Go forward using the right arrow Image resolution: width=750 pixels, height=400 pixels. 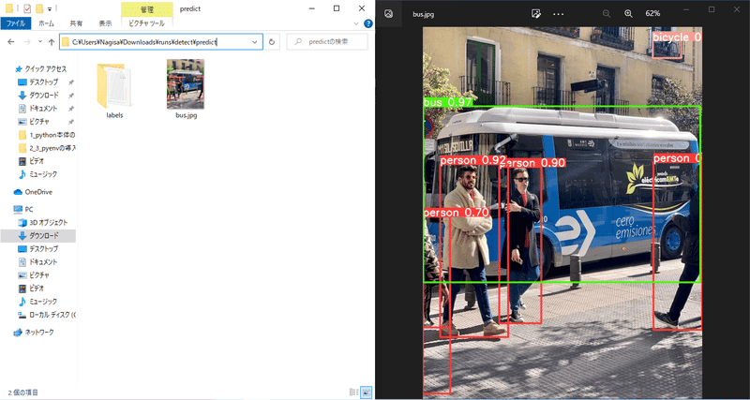pyautogui.click(x=27, y=42)
